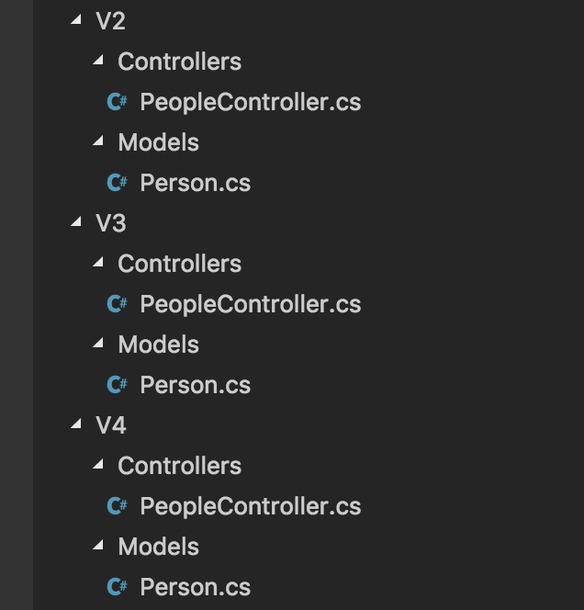
Task: Click C# icon of Person.cs under V3
Action: pos(117,385)
